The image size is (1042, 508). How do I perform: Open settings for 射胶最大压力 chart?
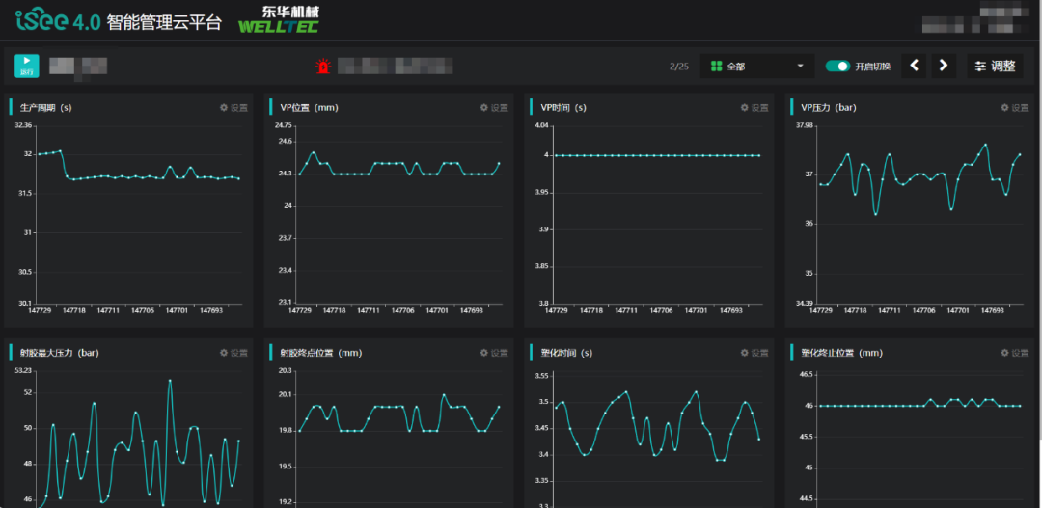(x=233, y=353)
